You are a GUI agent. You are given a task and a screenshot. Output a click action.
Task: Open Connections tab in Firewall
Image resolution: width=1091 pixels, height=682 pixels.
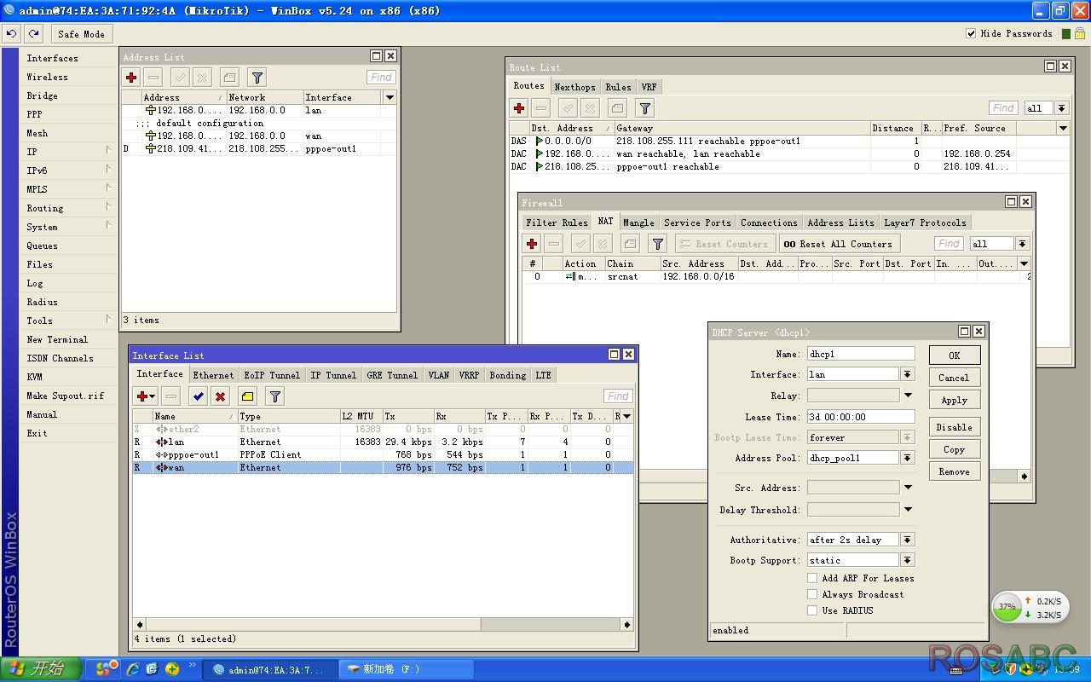coord(769,223)
